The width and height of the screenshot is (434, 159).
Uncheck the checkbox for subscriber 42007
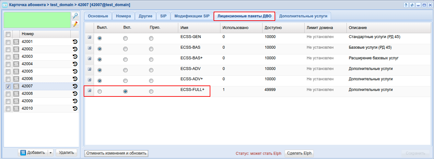(x=8, y=86)
